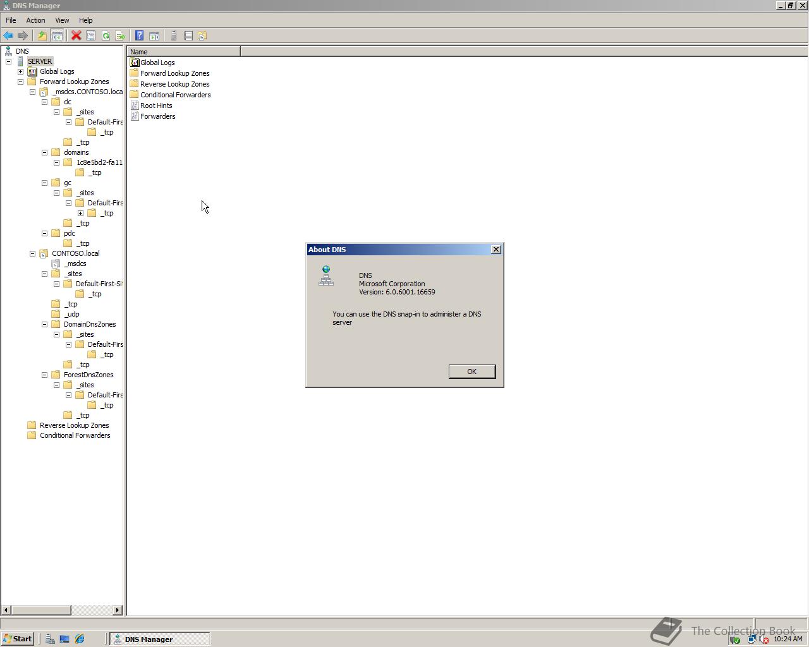
Task: Select the DNS root tree node
Action: (x=22, y=51)
